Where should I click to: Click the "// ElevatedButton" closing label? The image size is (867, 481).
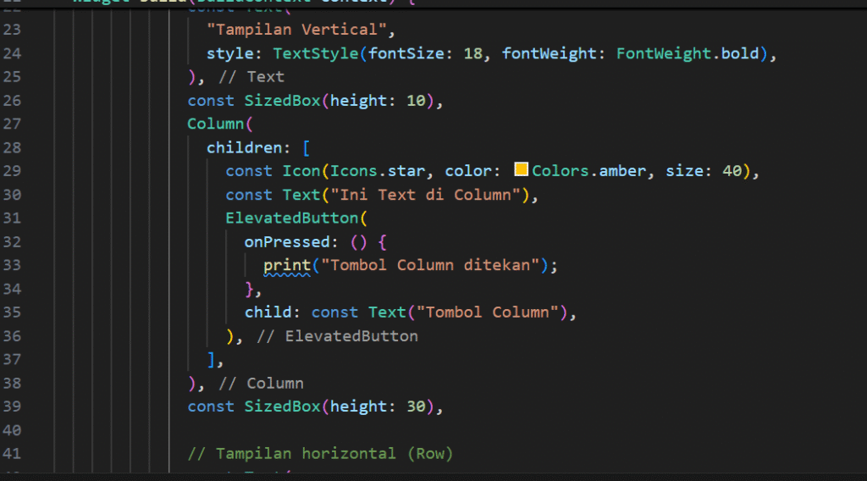click(x=337, y=336)
